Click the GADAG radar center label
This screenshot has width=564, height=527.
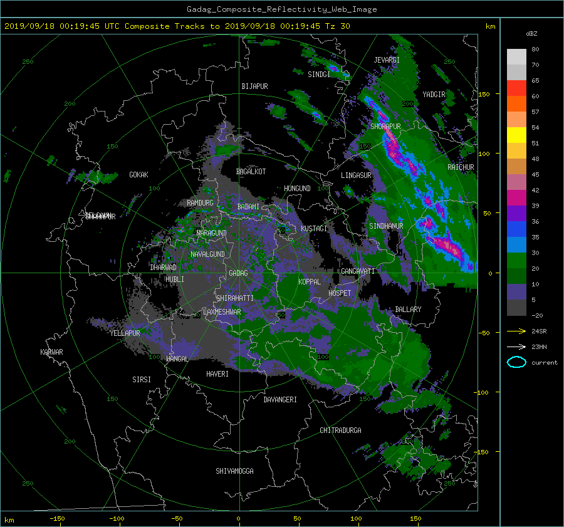coord(238,273)
